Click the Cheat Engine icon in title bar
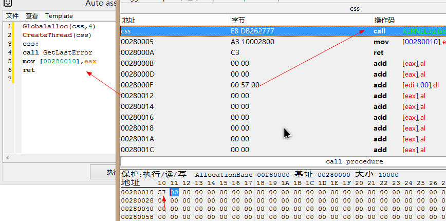This screenshot has width=446, height=221. tap(8, 4)
